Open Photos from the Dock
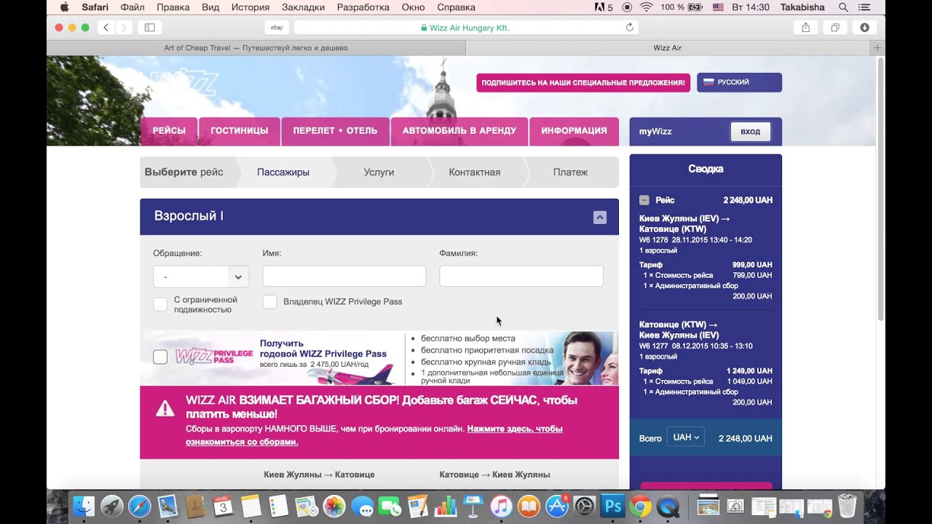 (333, 507)
